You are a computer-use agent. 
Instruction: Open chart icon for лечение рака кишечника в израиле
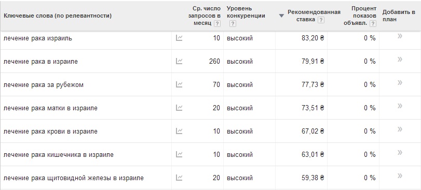click(179, 154)
